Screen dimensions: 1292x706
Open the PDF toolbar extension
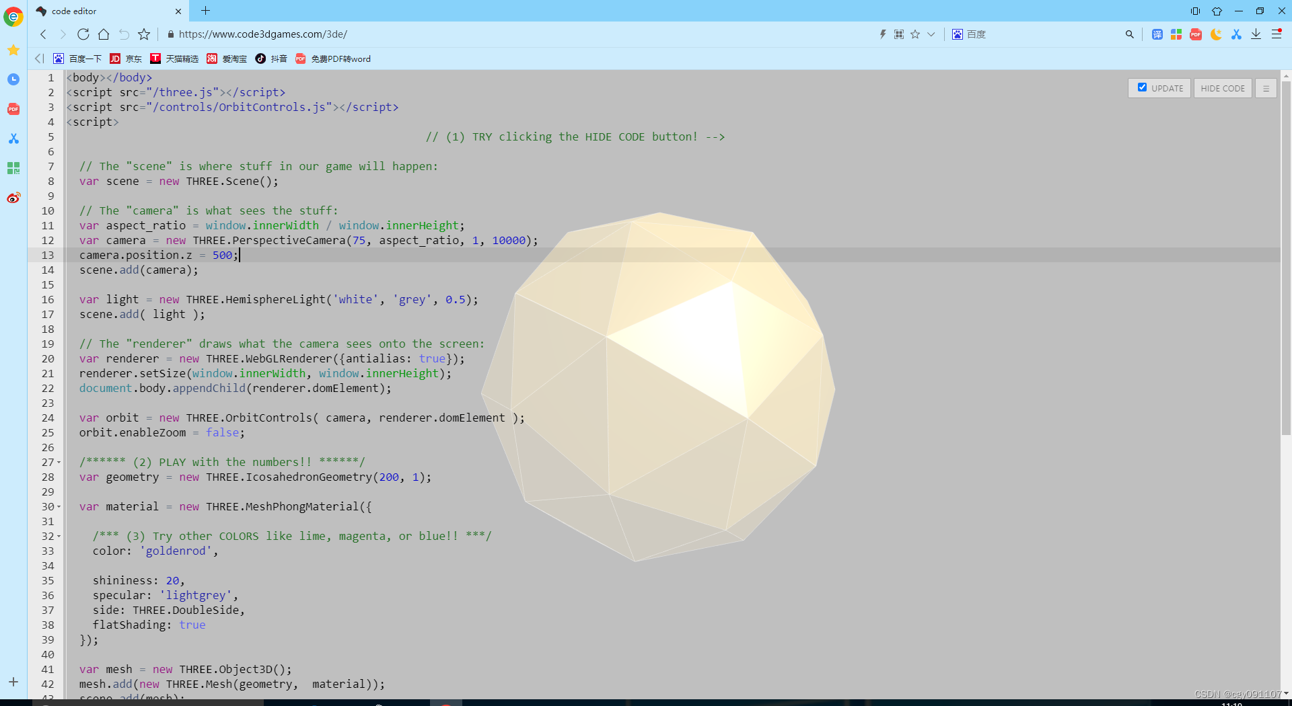tap(1195, 34)
